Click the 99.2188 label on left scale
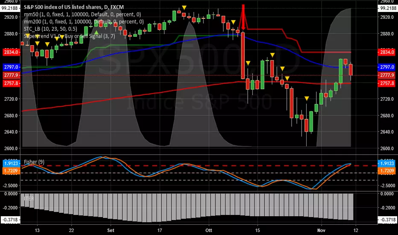Image resolution: width=398 pixels, height=235 pixels. (10, 8)
